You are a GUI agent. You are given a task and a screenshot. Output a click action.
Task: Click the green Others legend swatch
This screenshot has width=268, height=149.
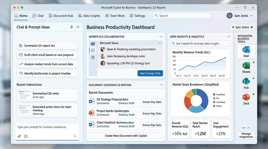click(x=214, y=106)
